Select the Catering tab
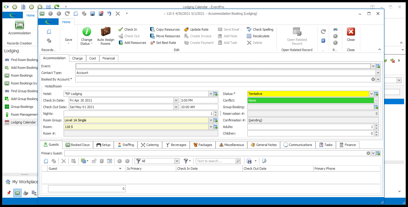408x207 pixels. (150, 145)
